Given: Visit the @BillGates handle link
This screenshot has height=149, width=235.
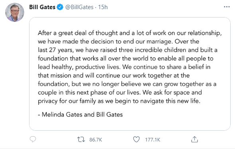Looking at the screenshot, I should tap(79, 7).
